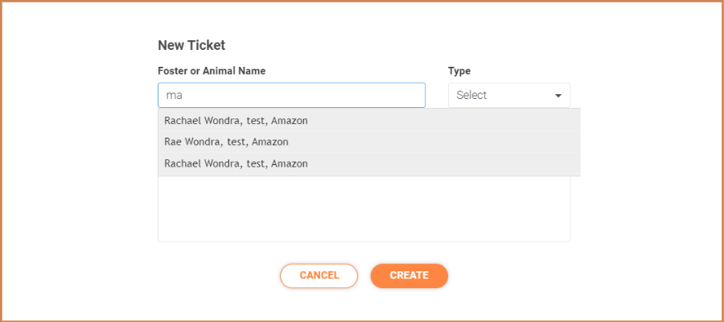This screenshot has height=322, width=724.
Task: Focus the Foster or Animal Name field
Action: 291,95
